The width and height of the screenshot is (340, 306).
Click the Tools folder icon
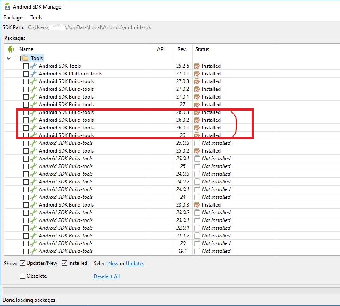tap(25, 58)
